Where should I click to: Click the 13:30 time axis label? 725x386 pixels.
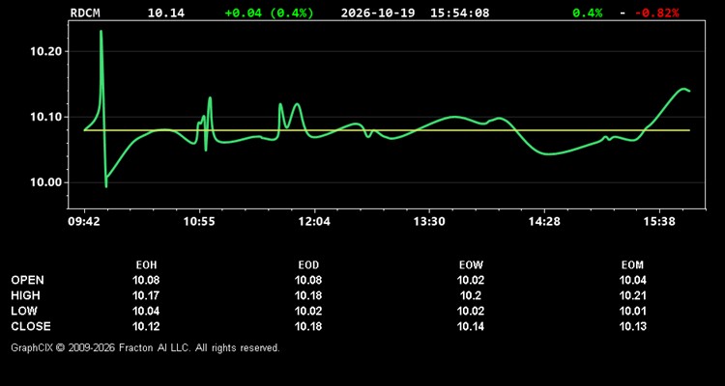[x=429, y=222]
